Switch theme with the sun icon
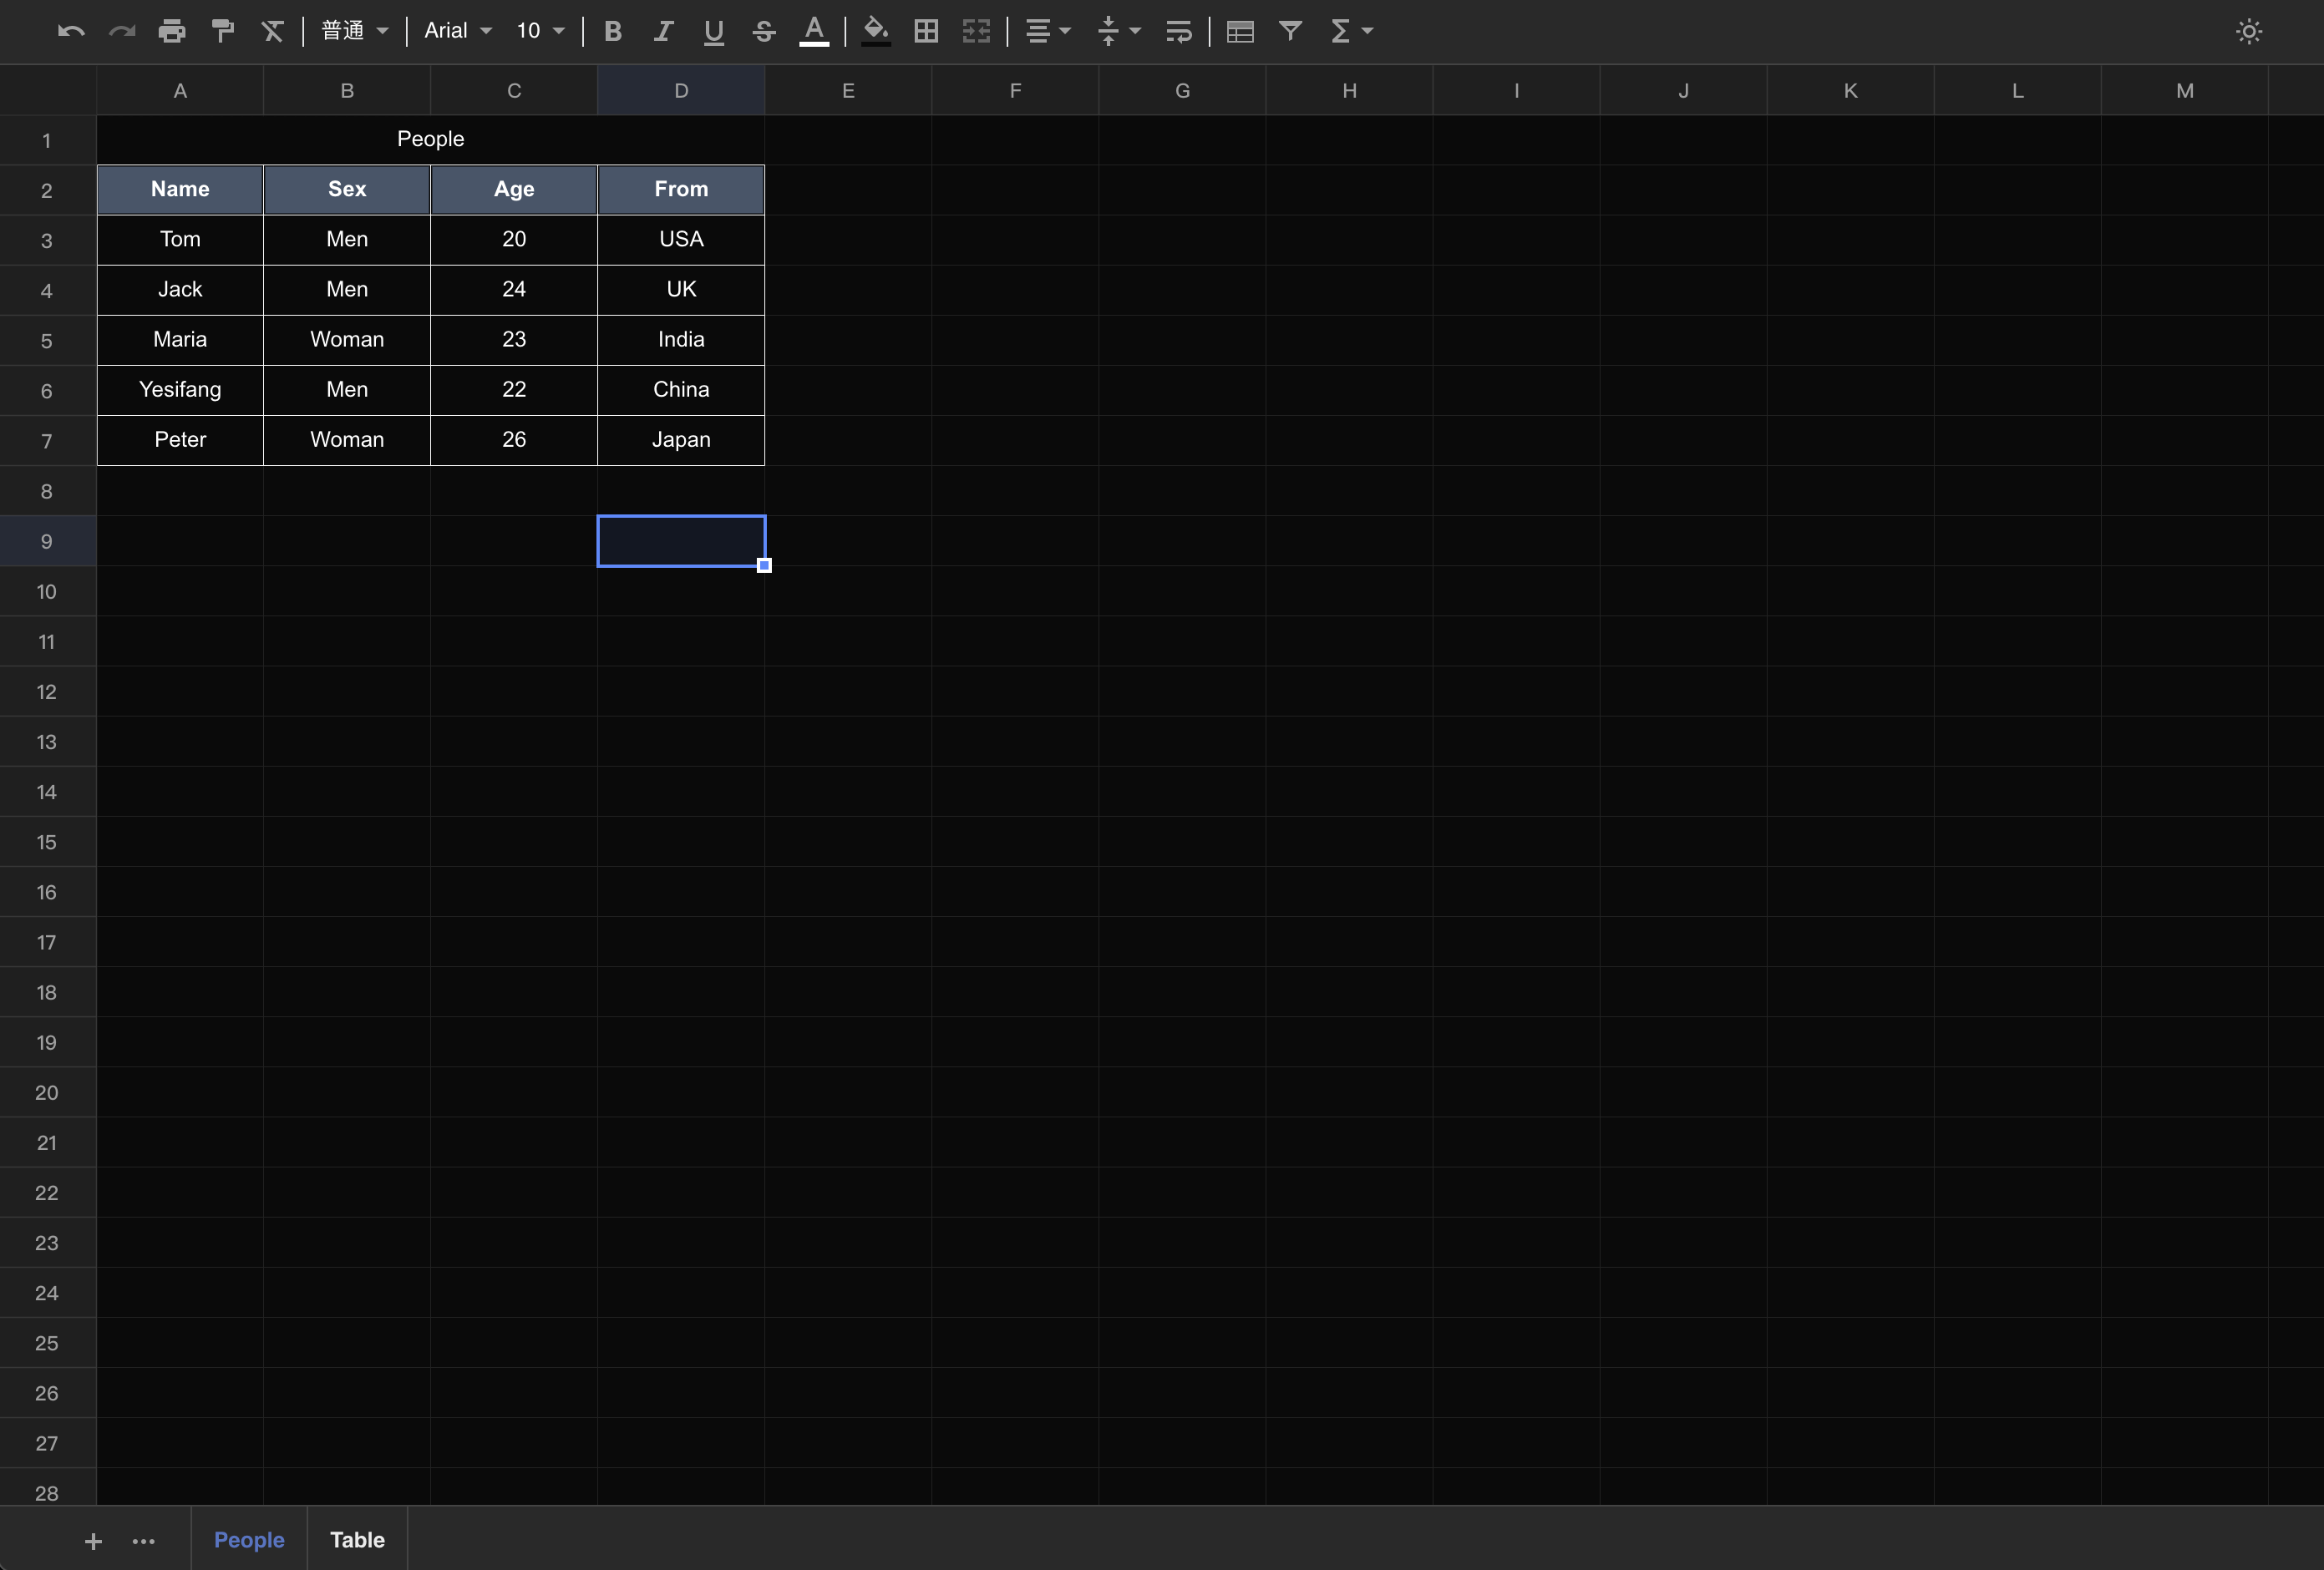Viewport: 2324px width, 1570px height. 2249,31
